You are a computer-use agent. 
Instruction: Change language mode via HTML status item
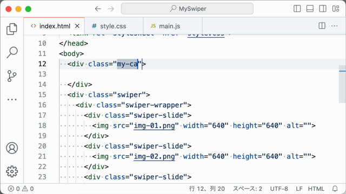[316, 189]
